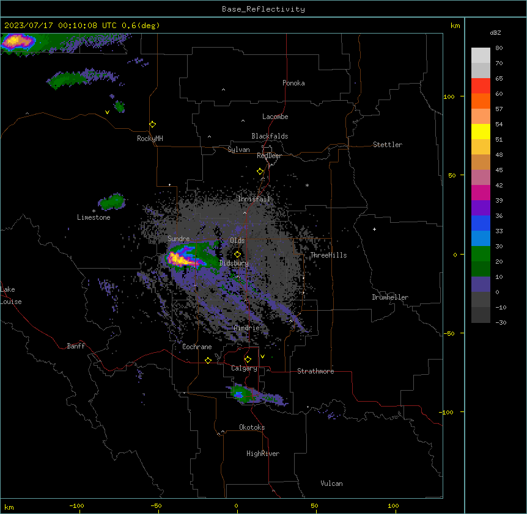
Task: Click the yellow V marker right of Calgary
Action: tap(262, 357)
